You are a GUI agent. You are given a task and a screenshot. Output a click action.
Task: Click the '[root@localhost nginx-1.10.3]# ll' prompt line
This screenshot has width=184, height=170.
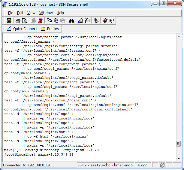tap(39, 154)
